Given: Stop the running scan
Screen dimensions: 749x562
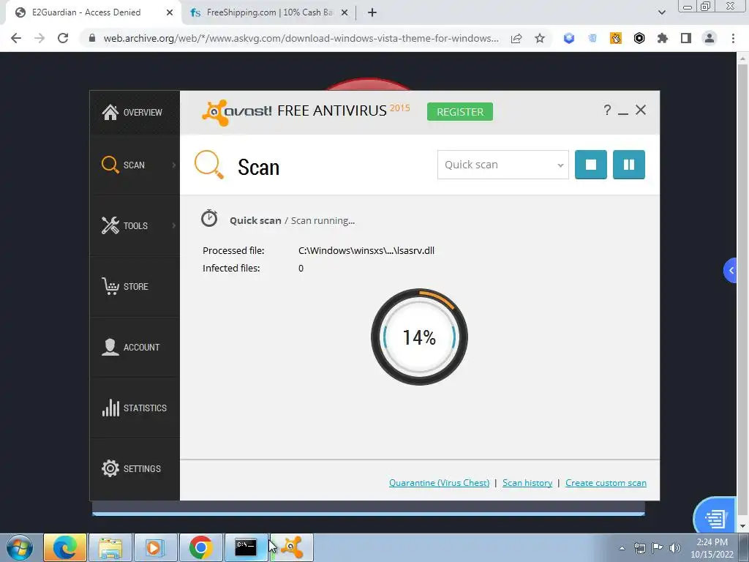Looking at the screenshot, I should [x=591, y=165].
